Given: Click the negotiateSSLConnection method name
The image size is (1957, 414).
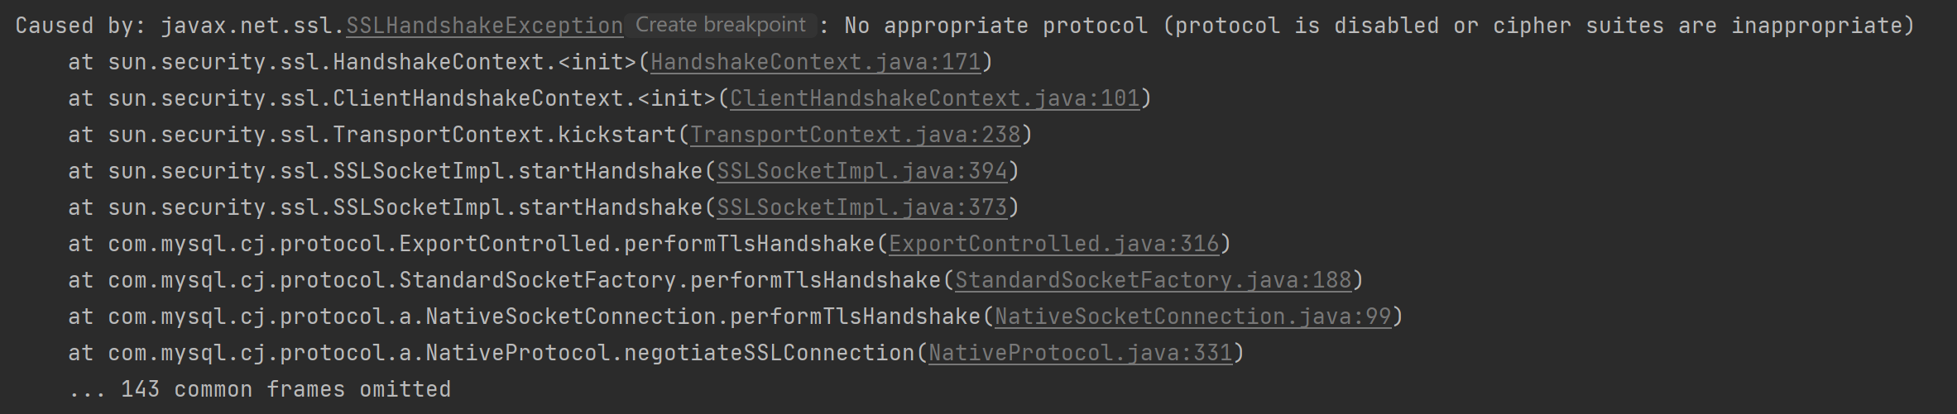Looking at the screenshot, I should [x=769, y=353].
